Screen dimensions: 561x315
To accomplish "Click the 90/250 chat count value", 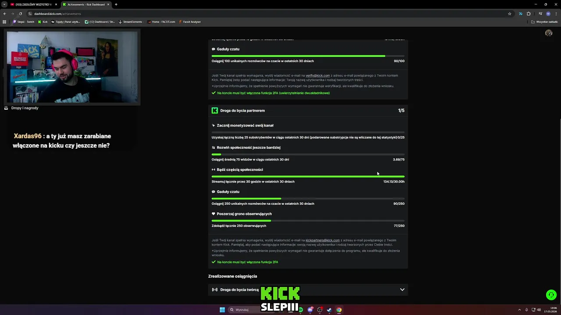I will (x=399, y=204).
